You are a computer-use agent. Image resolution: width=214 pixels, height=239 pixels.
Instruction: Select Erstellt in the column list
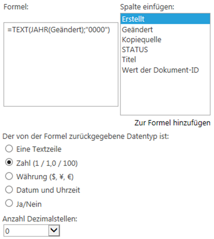tap(165, 19)
